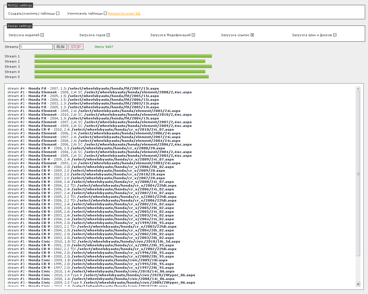Viewport: 368px width, 294px height.
Task: Open the Импорт/экспорт БД link
Action: [124, 13]
